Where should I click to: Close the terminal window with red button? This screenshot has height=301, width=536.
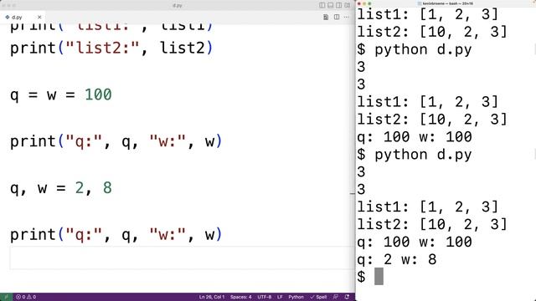point(359,3)
